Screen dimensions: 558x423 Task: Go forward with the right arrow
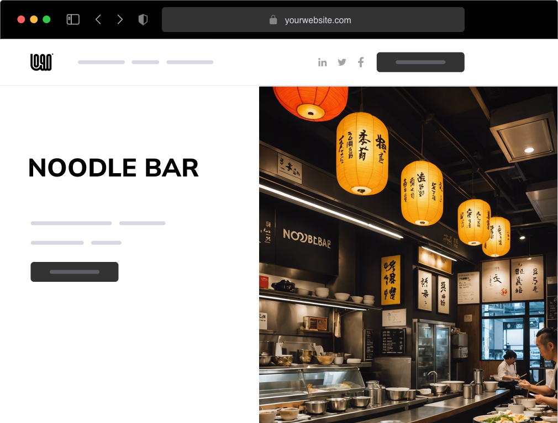[120, 19]
